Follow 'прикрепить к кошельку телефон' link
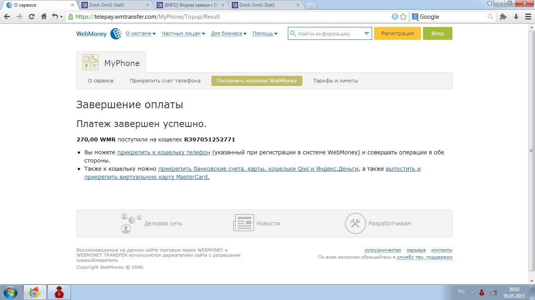The image size is (535, 300). pos(164,152)
